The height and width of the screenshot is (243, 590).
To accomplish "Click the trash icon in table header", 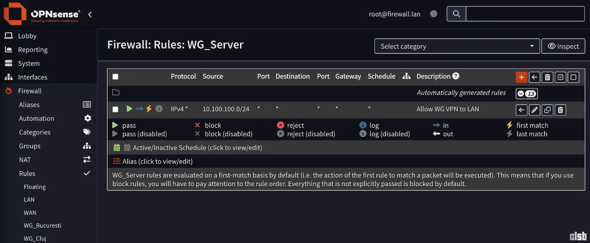I will (x=547, y=77).
